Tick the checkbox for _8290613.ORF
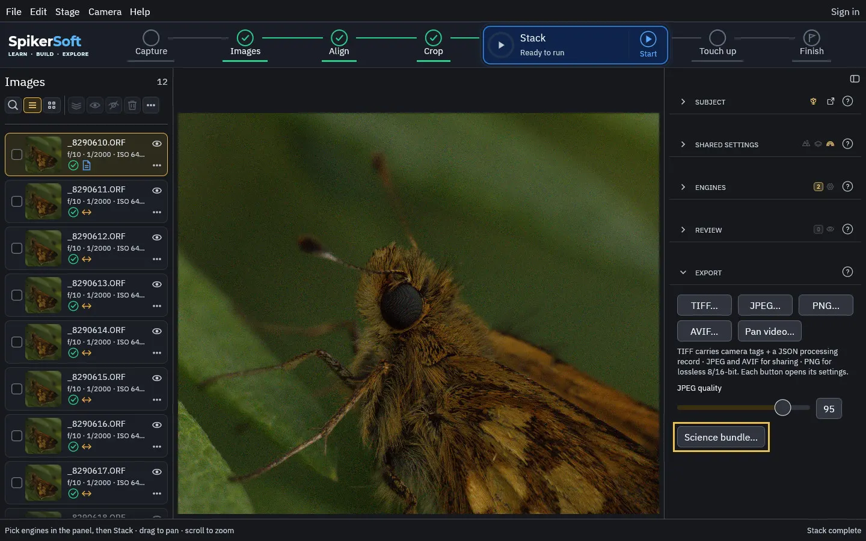Viewport: 866px width, 541px height. (x=17, y=295)
